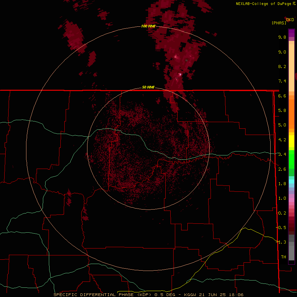Click the TH label on the color scale
The width and height of the screenshot is (297, 297).
click(283, 257)
